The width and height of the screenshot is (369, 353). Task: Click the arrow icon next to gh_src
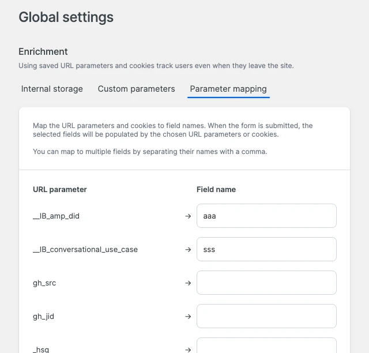point(187,283)
